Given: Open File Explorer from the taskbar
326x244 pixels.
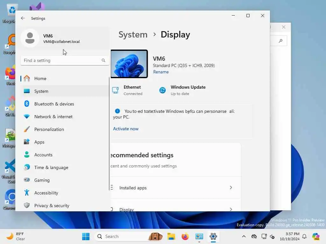Looking at the screenshot, I should point(171,236).
